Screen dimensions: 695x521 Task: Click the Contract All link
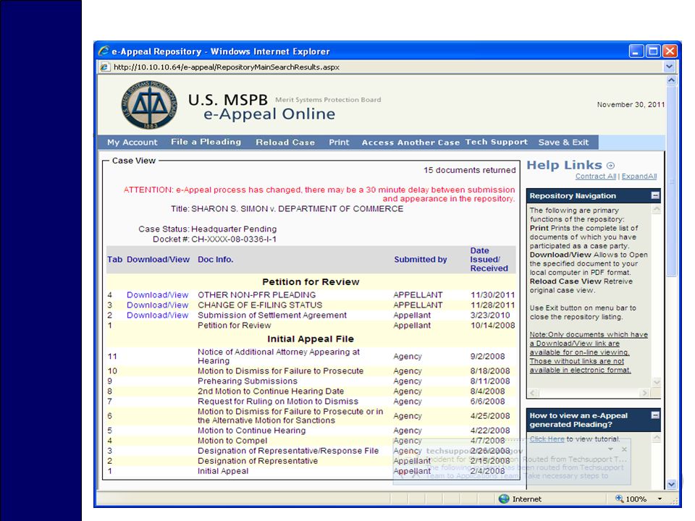[596, 177]
